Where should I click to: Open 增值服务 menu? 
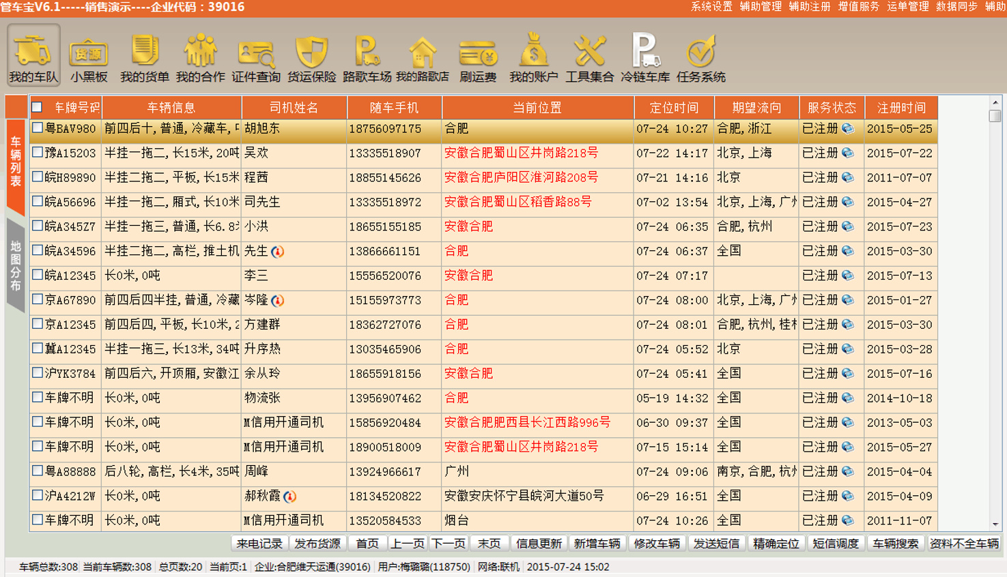point(859,7)
